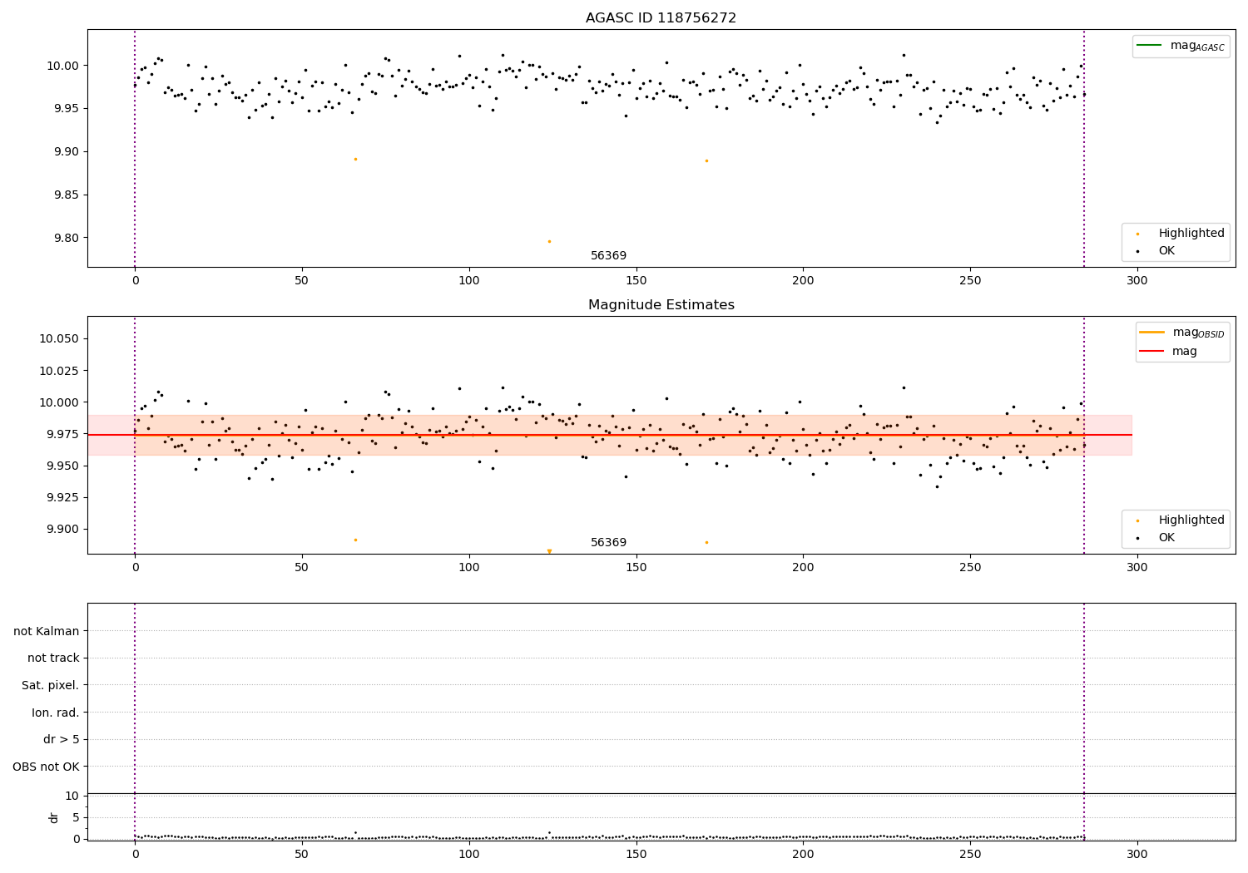This screenshot has width=1248, height=873.
Task: Click the 'not Kalman' axis label
Action: 47,631
